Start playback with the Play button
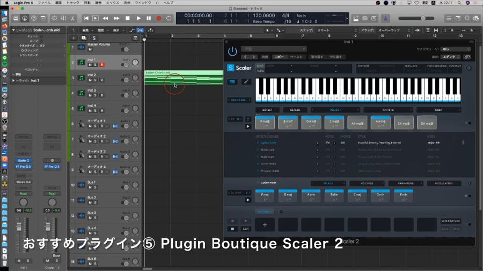The height and width of the screenshot is (271, 483). point(138,18)
